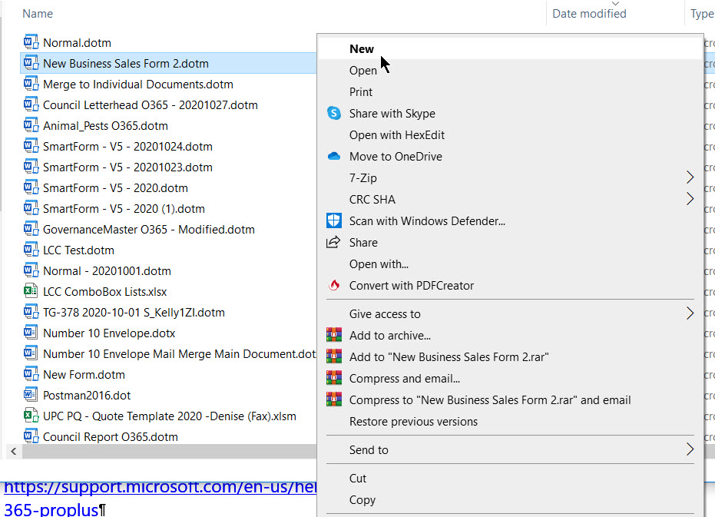Select SmartForm - V5 - 20201023.dotm

[x=127, y=167]
